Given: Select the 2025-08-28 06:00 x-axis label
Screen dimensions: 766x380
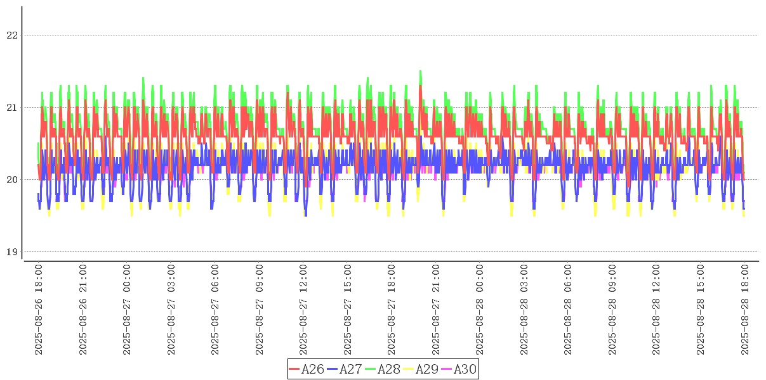Looking at the screenshot, I should point(569,310).
